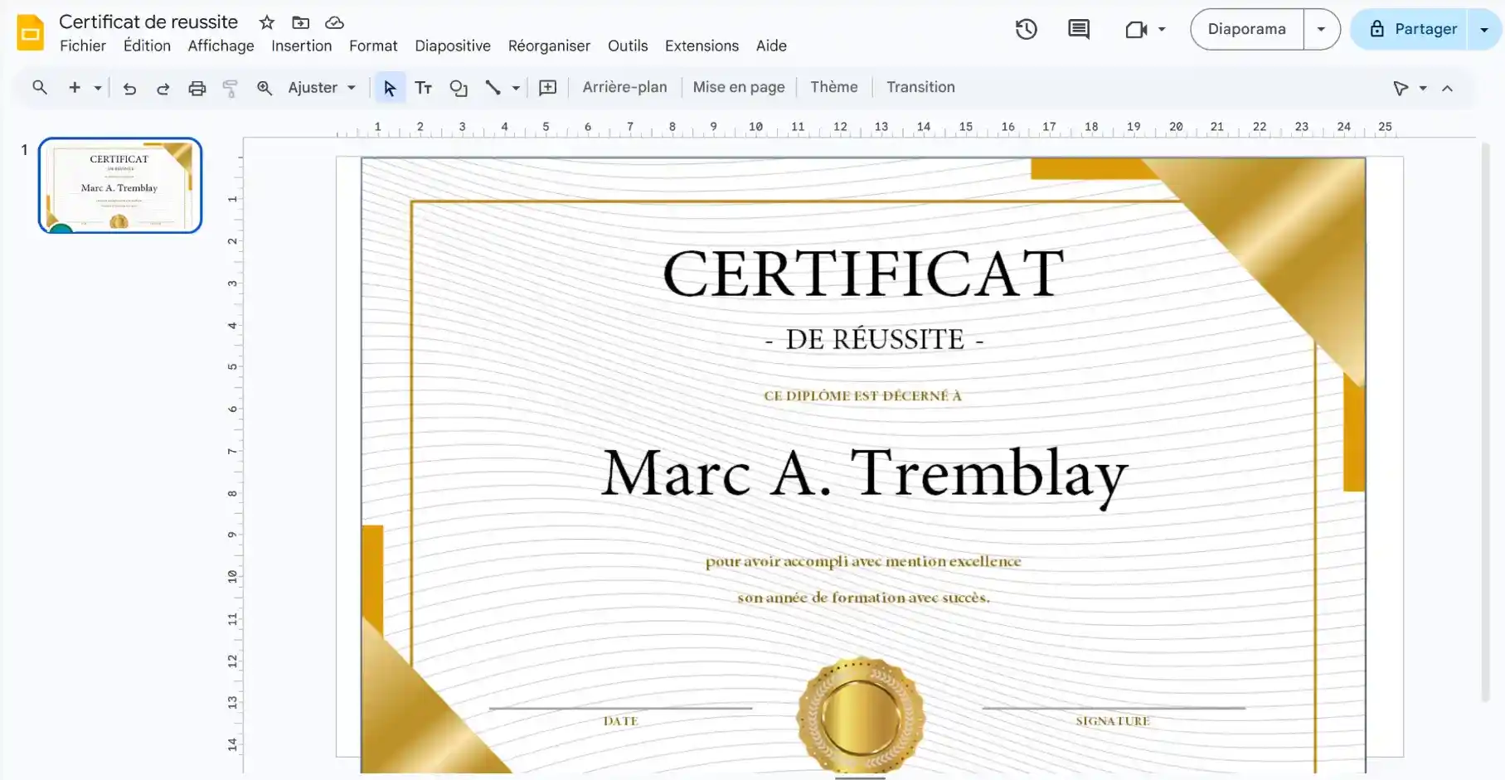Click Mise en page layout button
This screenshot has width=1505, height=780.
pyautogui.click(x=739, y=87)
